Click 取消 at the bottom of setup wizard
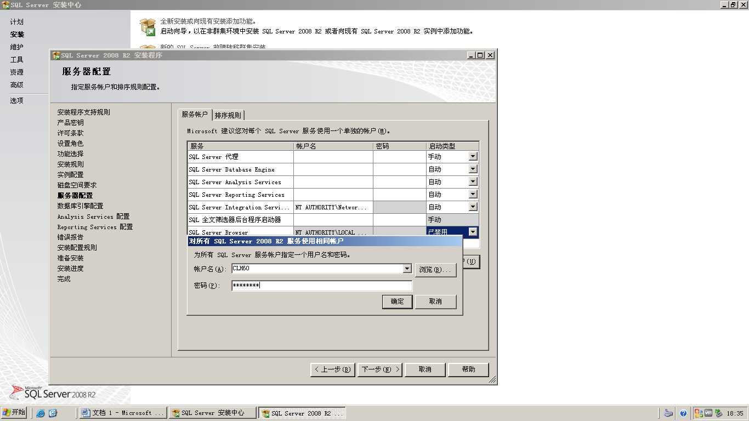 425,369
